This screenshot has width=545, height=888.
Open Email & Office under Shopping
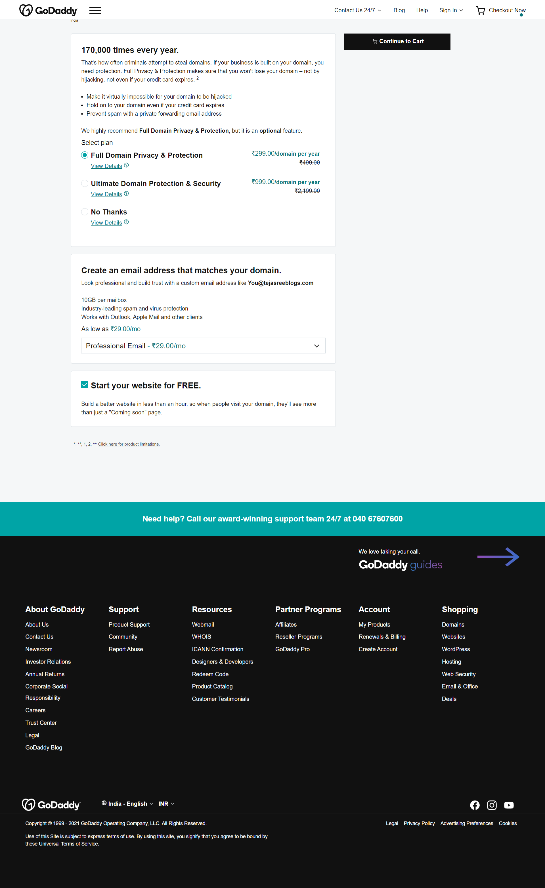pyautogui.click(x=460, y=686)
